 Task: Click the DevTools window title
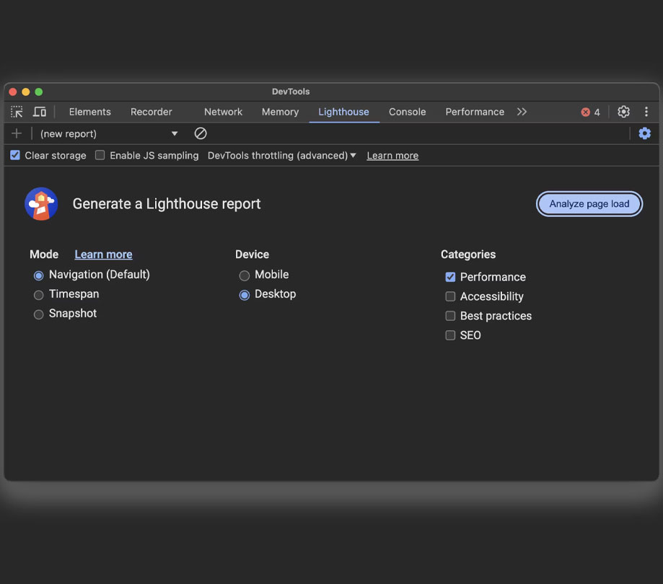point(291,92)
